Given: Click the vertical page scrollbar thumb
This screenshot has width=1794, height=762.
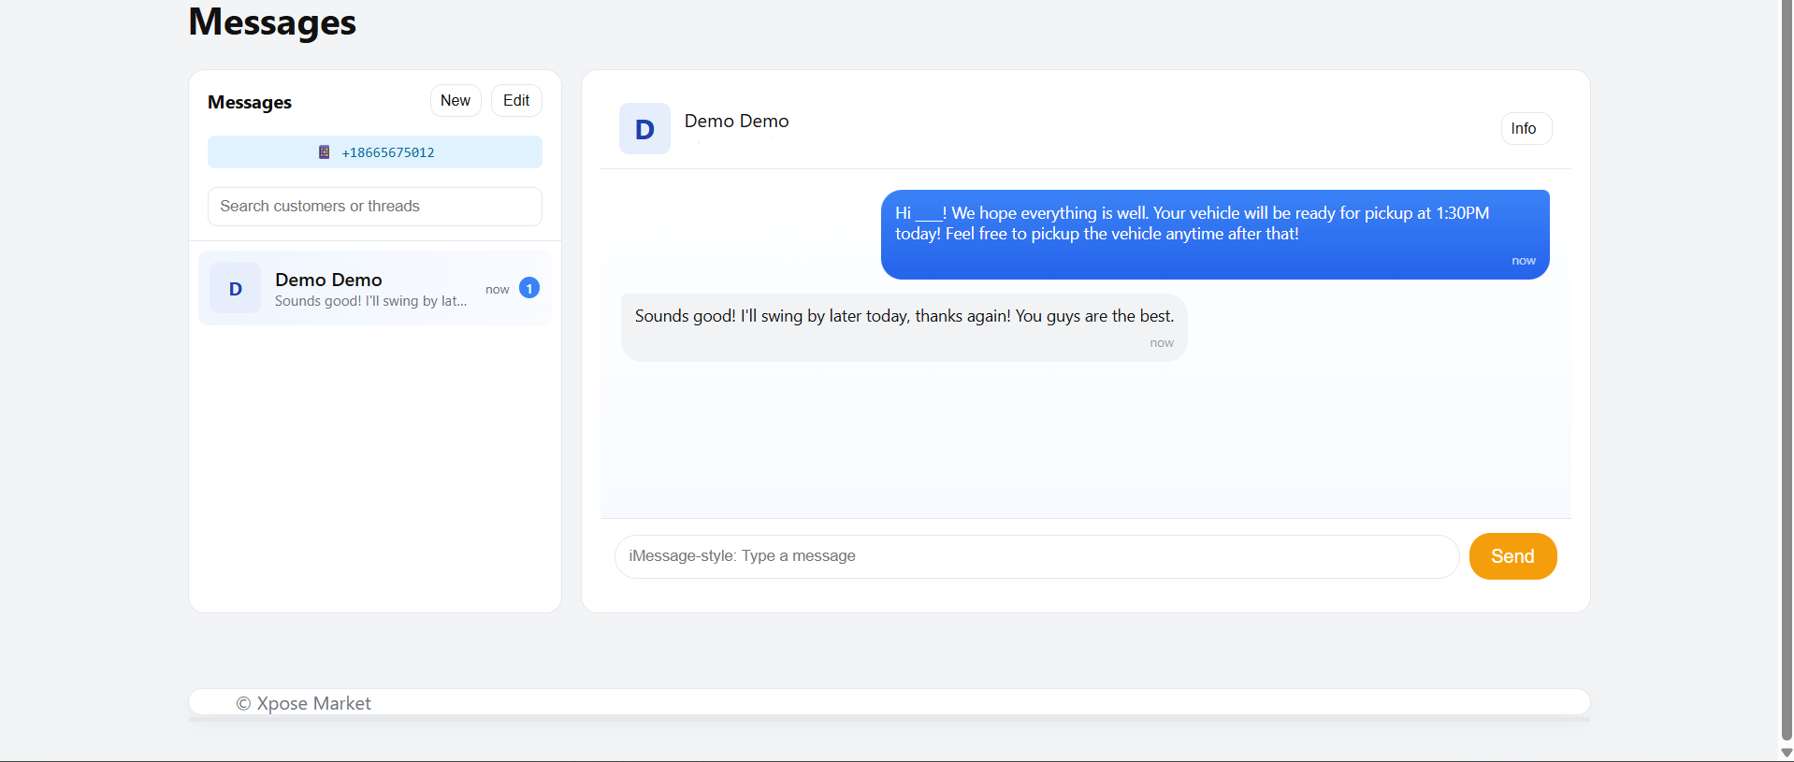Looking at the screenshot, I should click(1787, 370).
